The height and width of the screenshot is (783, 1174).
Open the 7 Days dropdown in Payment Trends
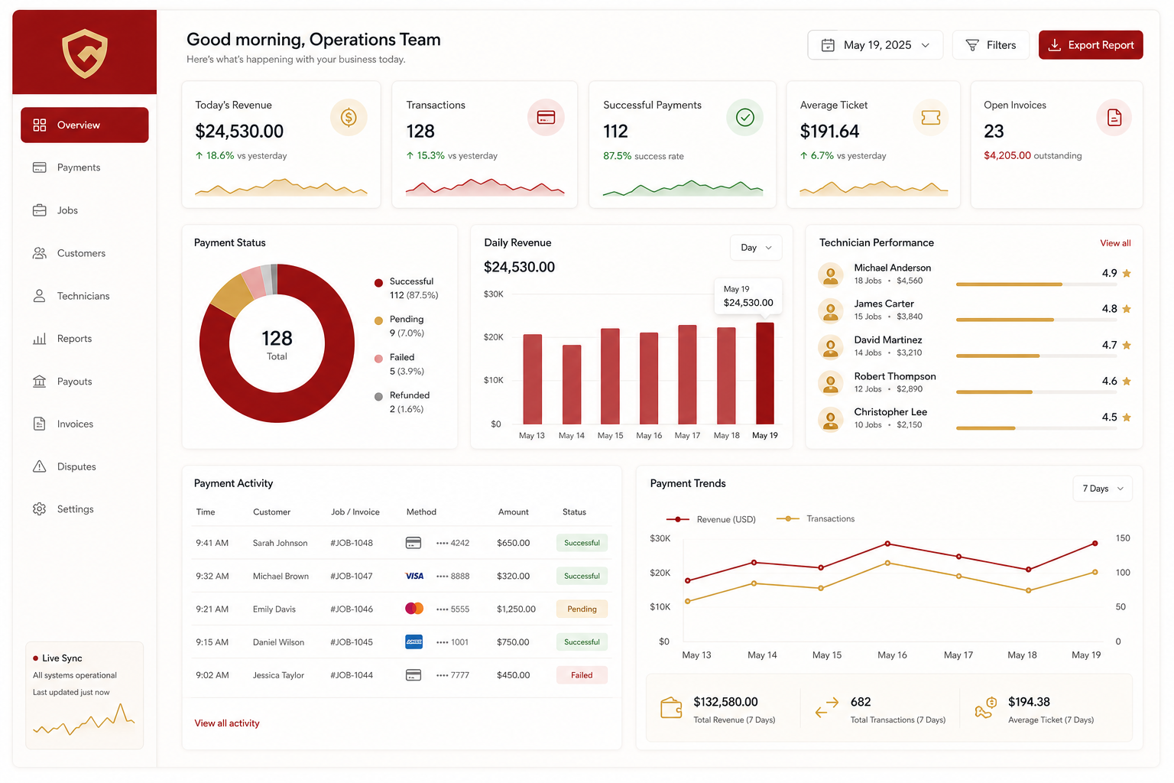click(1103, 489)
